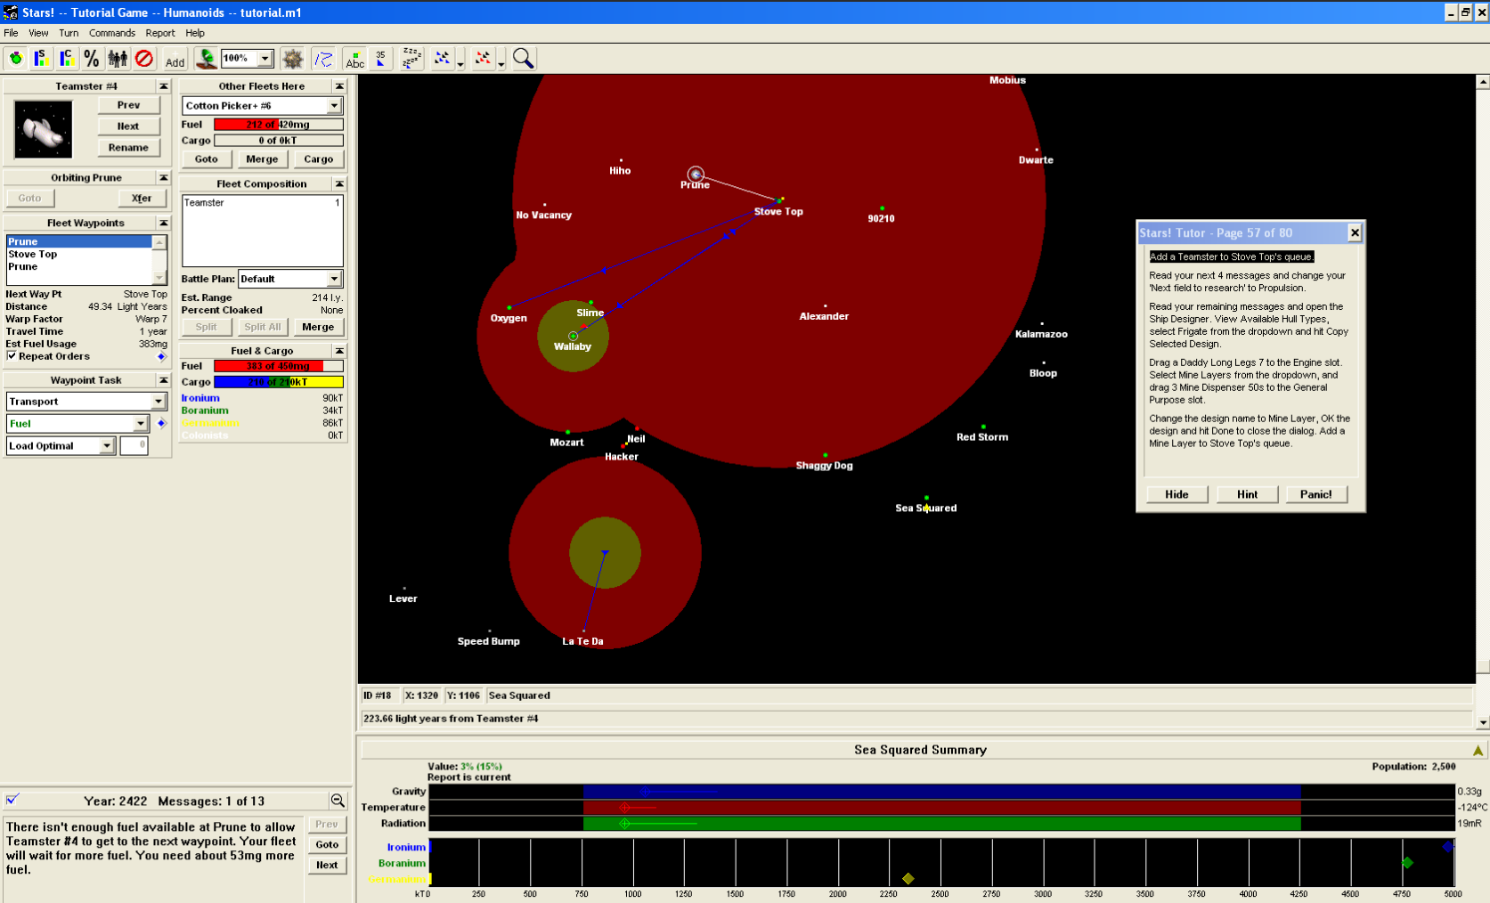Screen dimensions: 1490x903
Task: Click the No Player Info view icon
Action: click(x=143, y=59)
